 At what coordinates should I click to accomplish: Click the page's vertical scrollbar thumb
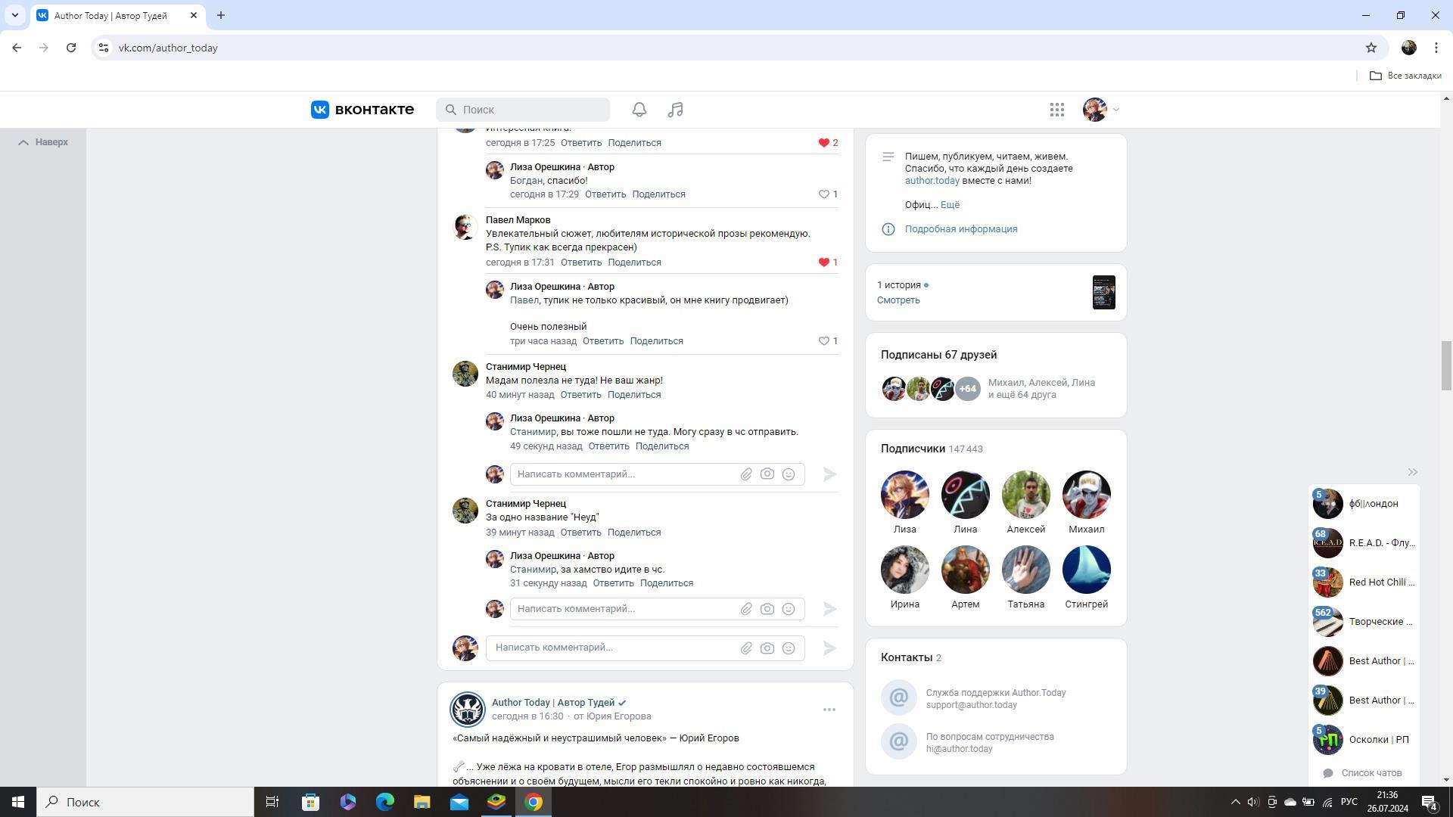coord(1446,365)
